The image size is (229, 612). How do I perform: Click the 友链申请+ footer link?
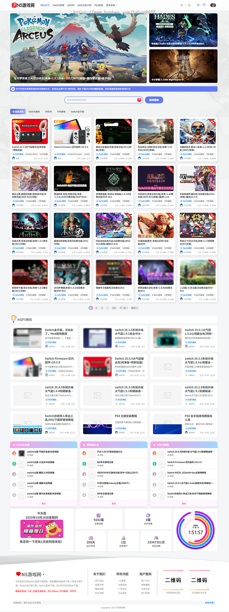[x=210, y=603]
